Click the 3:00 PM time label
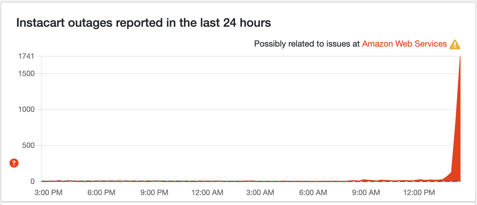This screenshot has width=477, height=205. pos(49,193)
